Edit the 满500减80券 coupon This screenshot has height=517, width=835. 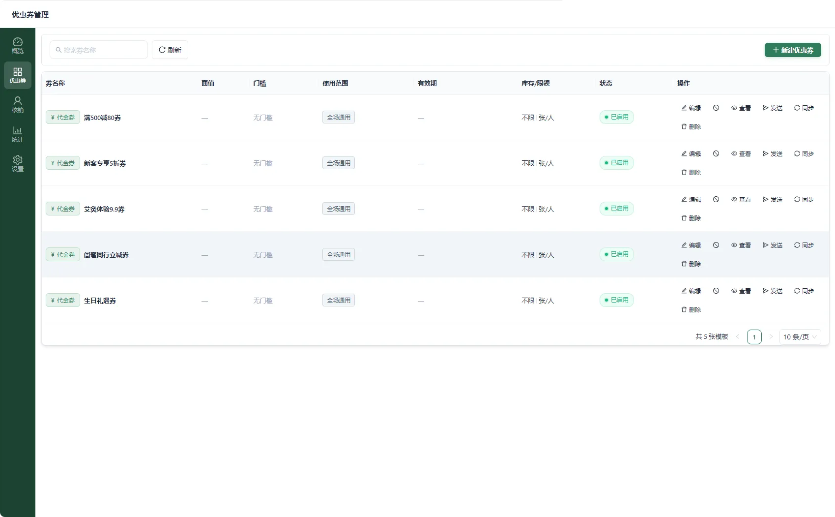pyautogui.click(x=691, y=108)
